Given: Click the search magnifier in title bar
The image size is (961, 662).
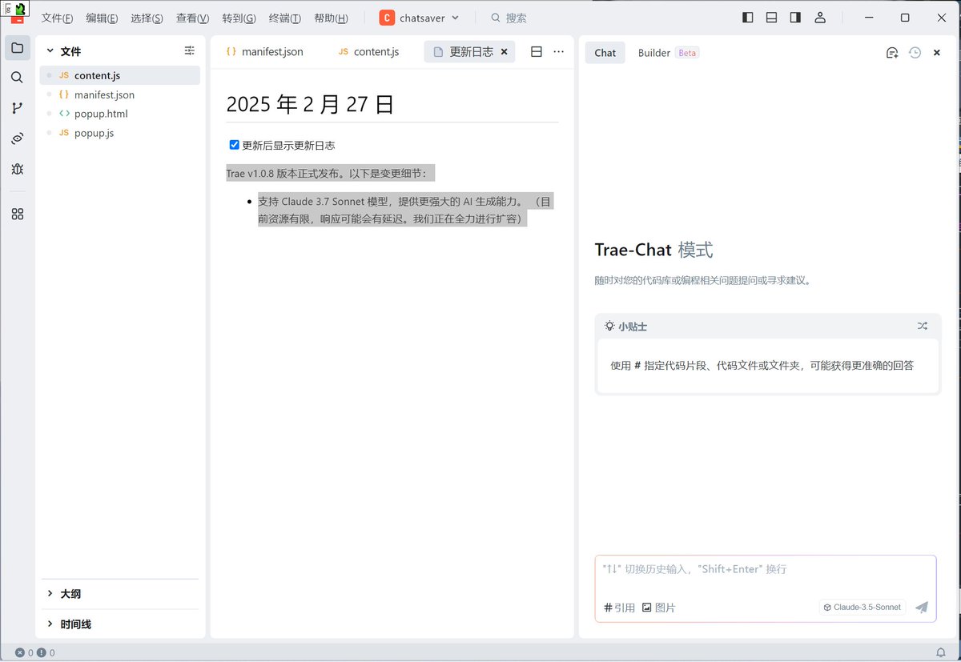Looking at the screenshot, I should (496, 18).
